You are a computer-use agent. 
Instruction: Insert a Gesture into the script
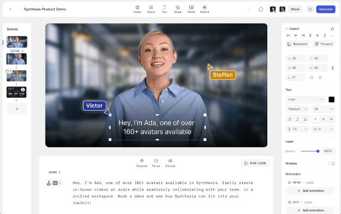pos(142,163)
